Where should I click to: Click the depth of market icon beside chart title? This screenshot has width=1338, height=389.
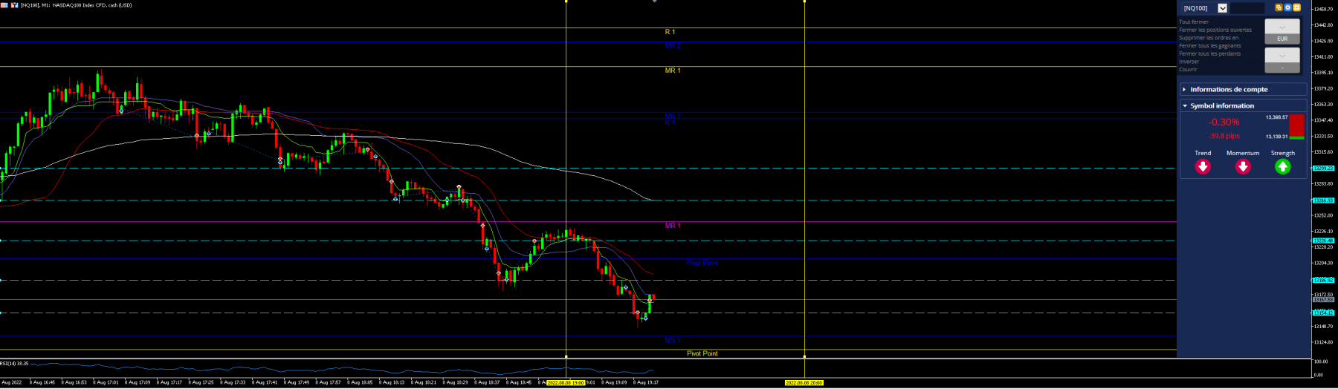click(x=14, y=5)
